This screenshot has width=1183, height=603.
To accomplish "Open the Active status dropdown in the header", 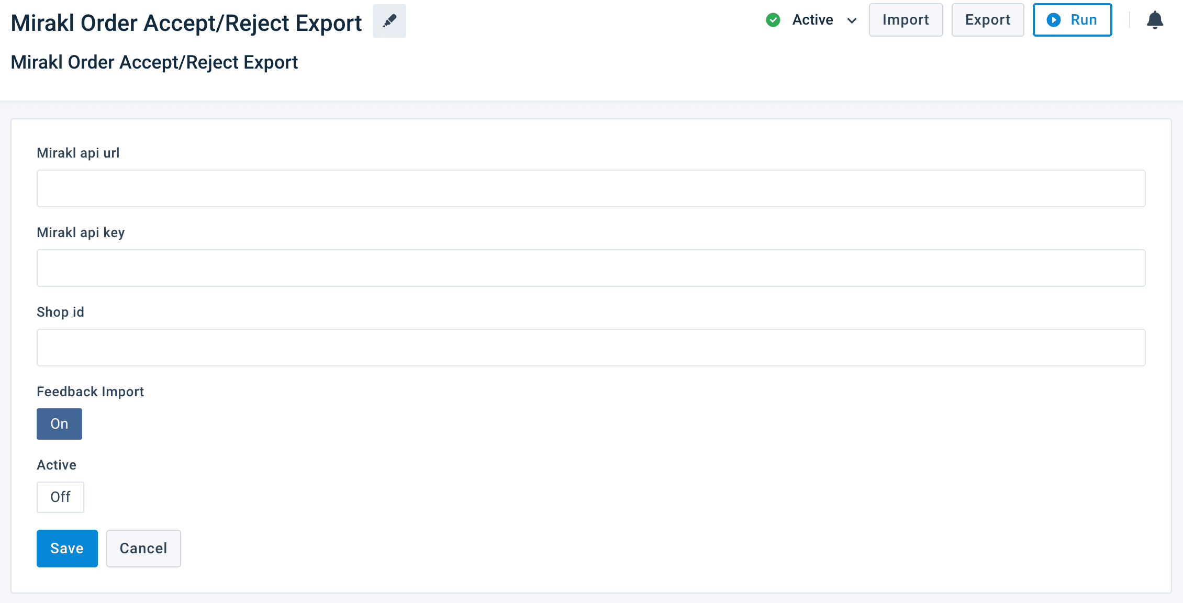I will pos(812,20).
